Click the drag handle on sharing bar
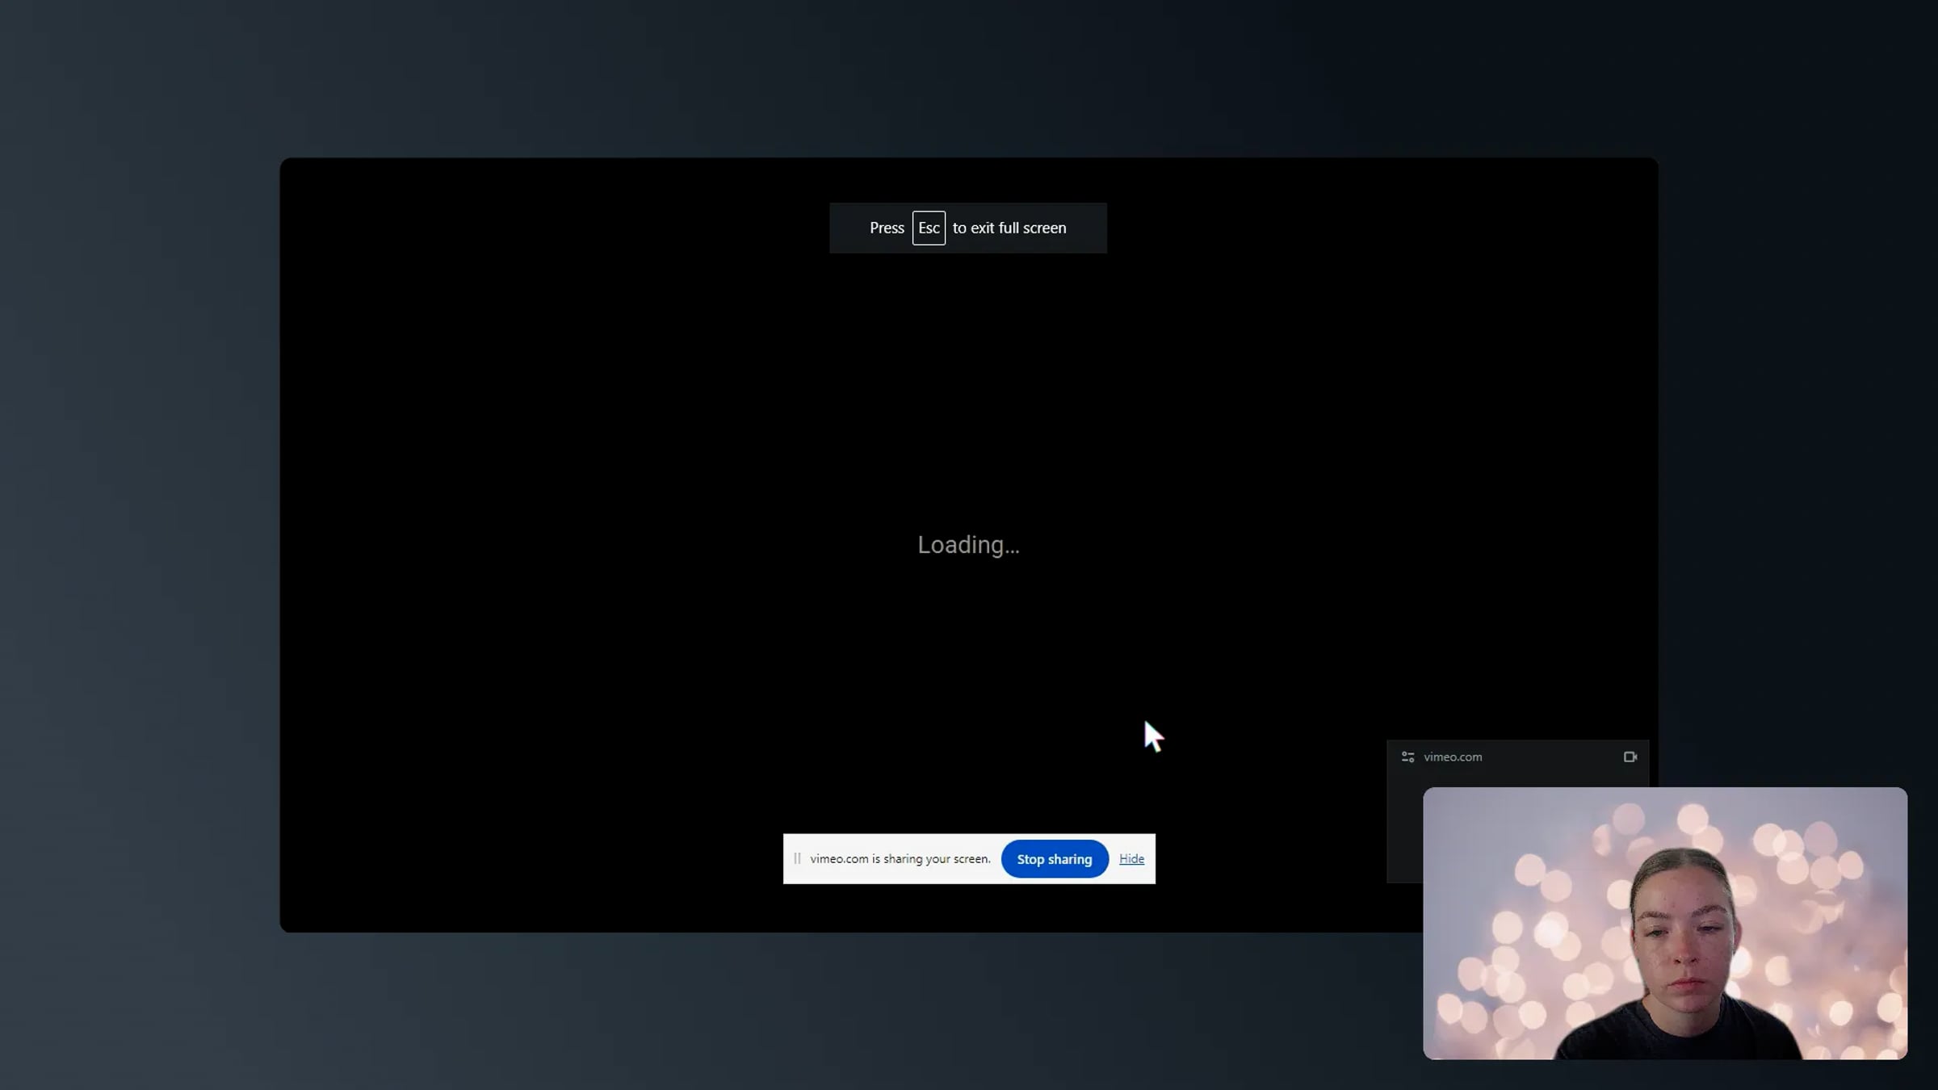 coord(797,859)
